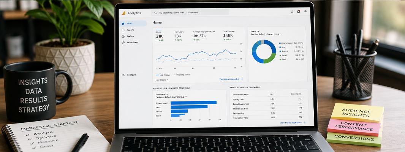The height and width of the screenshot is (152, 405).
Task: Click the Referral legend entry in donut card
Action: click(x=291, y=51)
